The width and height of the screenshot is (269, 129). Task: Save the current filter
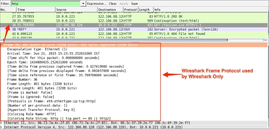pos(134,4)
